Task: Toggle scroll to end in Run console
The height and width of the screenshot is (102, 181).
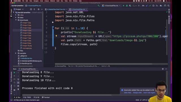Action: tap(18, 82)
